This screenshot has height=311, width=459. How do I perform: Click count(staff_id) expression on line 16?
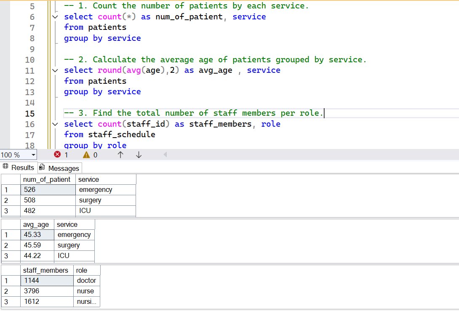[133, 124]
